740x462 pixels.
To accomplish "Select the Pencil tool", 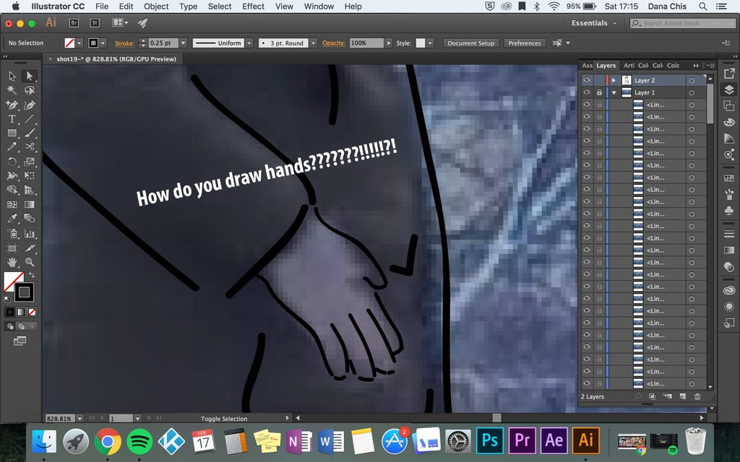I will pyautogui.click(x=12, y=147).
